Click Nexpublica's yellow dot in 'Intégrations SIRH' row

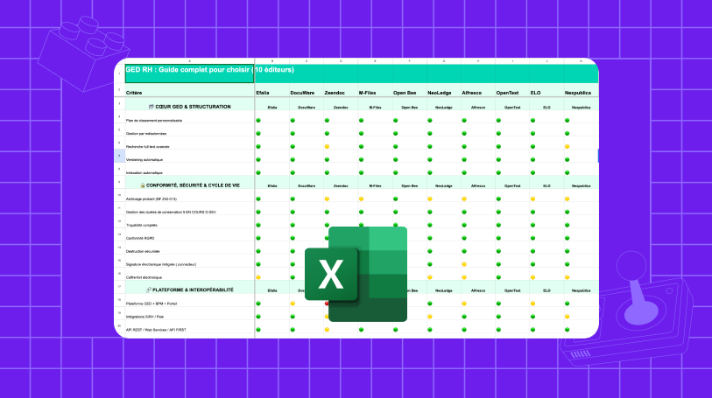point(567,317)
